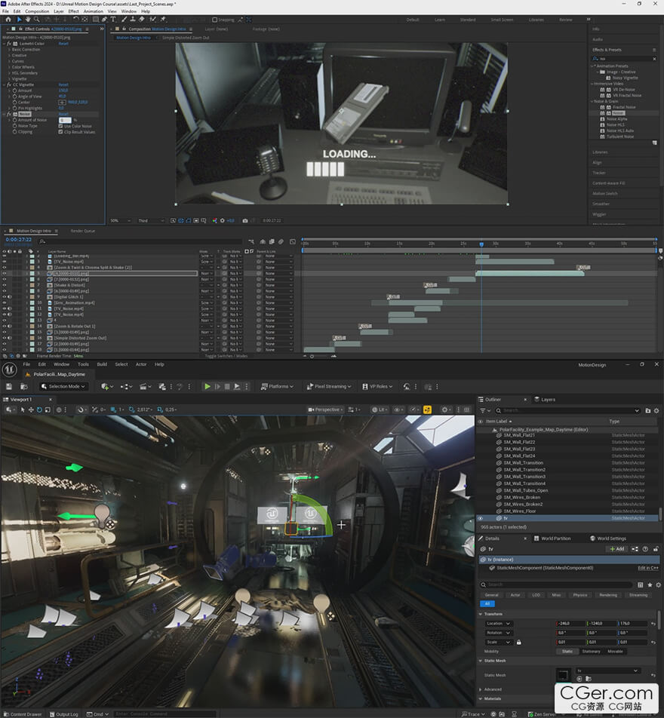Uncheck Clip Result Values option
The width and height of the screenshot is (664, 718).
[60, 132]
